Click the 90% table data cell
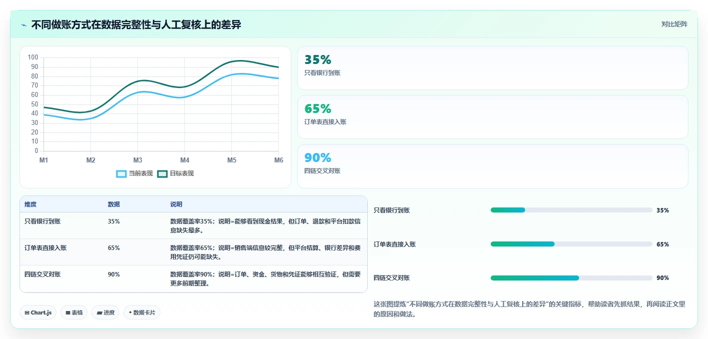 [114, 274]
